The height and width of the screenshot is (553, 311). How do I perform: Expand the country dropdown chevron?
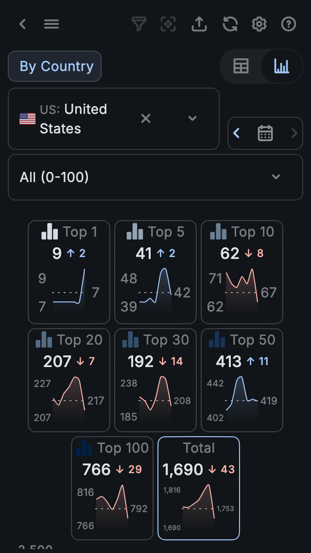(x=192, y=118)
